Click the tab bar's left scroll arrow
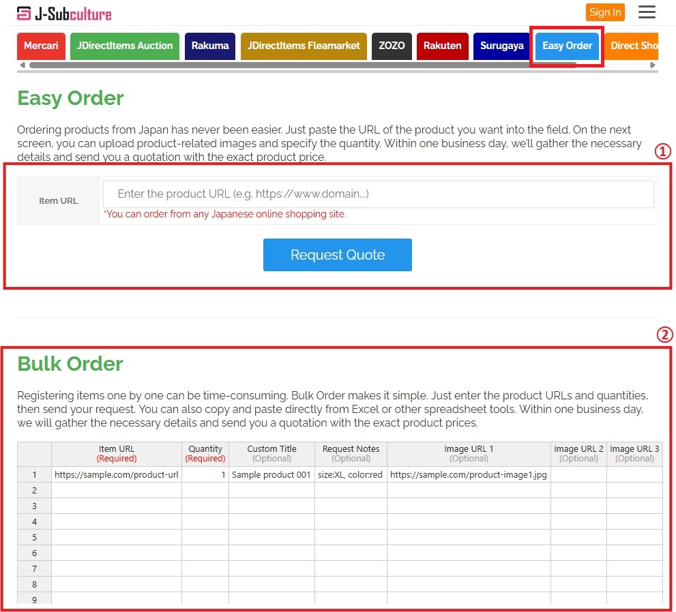This screenshot has width=676, height=612. tap(23, 65)
